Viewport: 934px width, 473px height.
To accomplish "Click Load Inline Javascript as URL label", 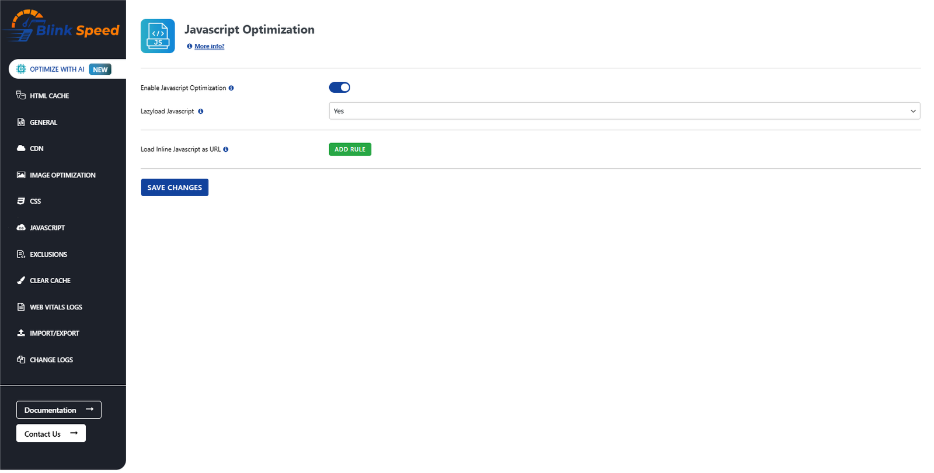I will pos(181,149).
